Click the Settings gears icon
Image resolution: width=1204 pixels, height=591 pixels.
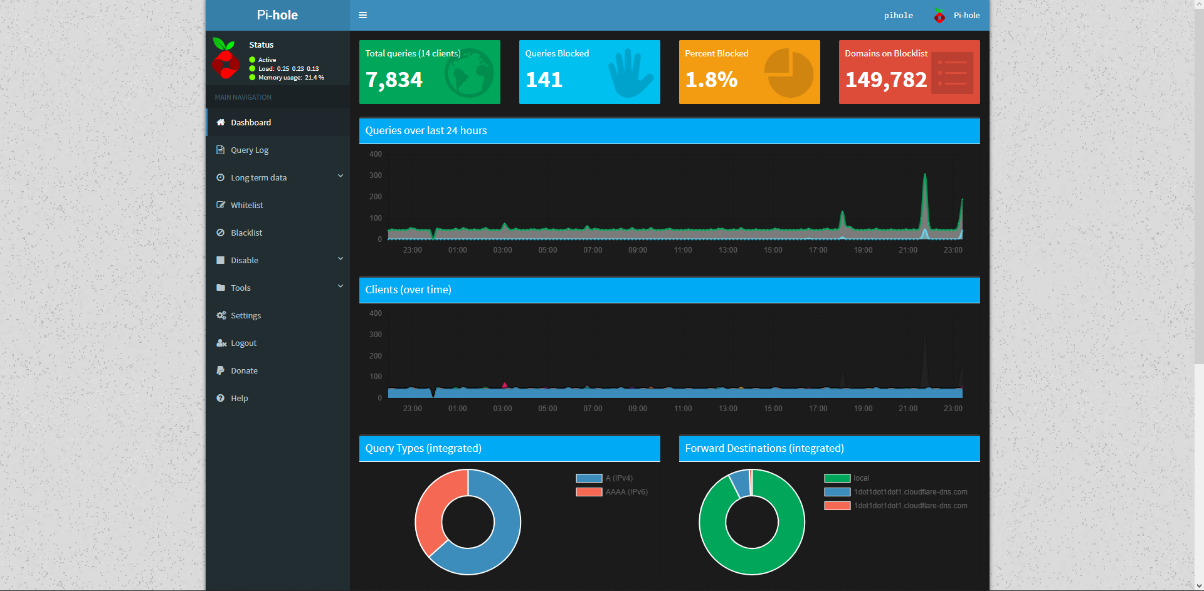click(221, 315)
